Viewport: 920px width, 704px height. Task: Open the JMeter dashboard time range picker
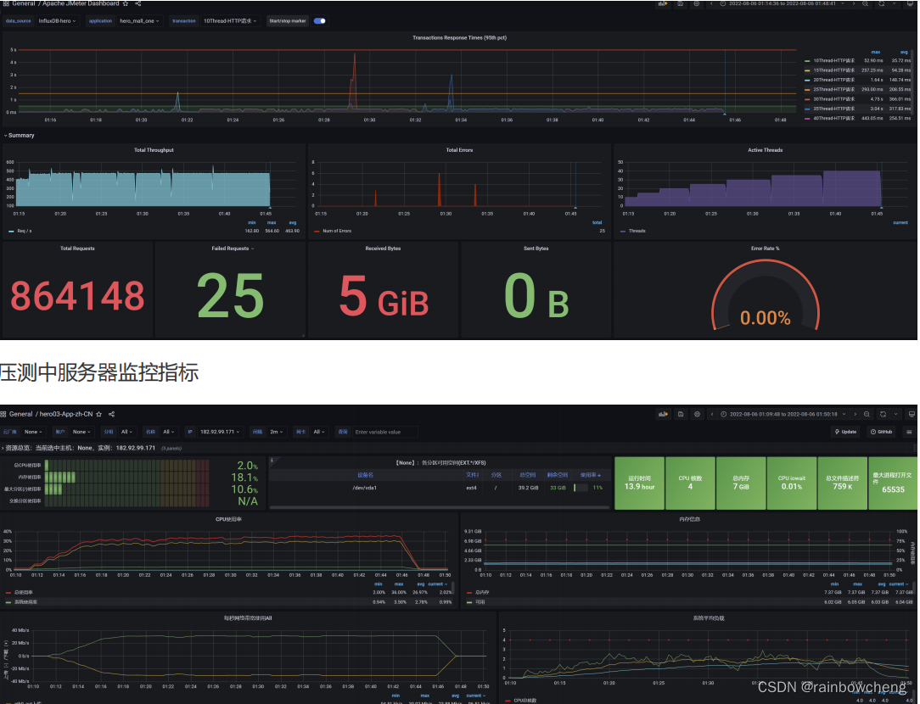point(783,3)
